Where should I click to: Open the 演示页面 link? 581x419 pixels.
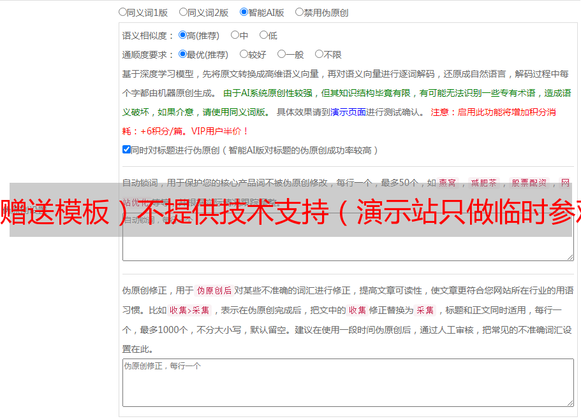click(348, 112)
